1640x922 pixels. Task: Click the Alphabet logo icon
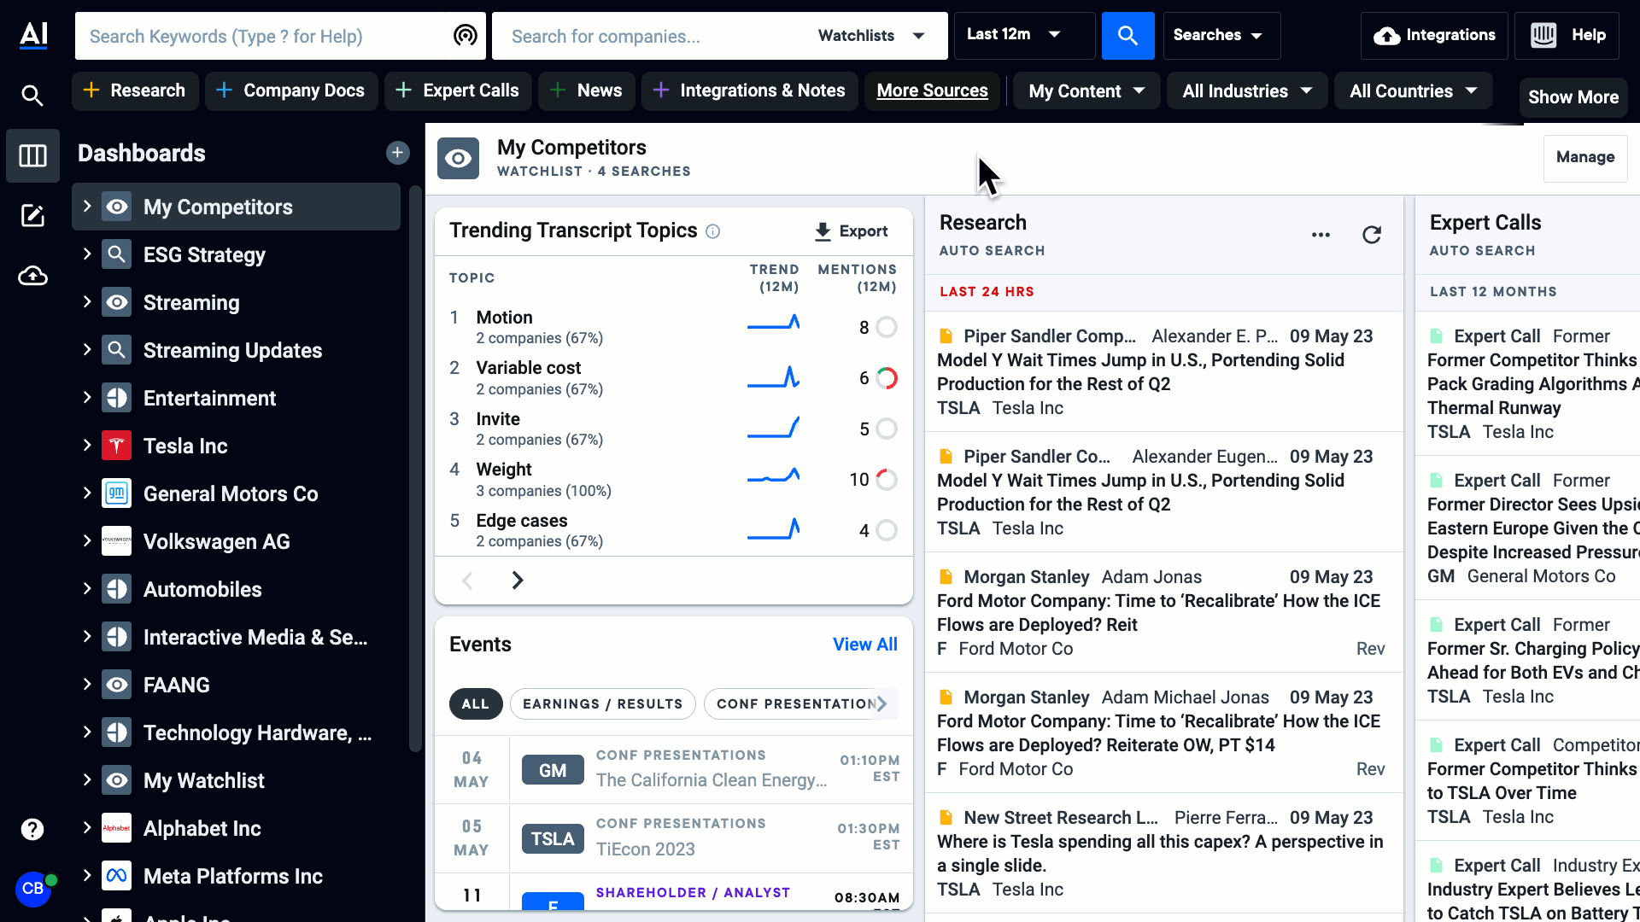(116, 828)
